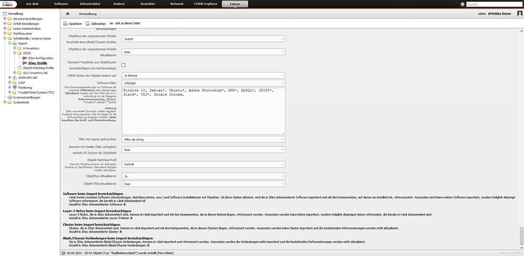This screenshot has height=256, width=524.
Task: Collapse Schnittstelle / externe Daten node
Action: point(5,38)
